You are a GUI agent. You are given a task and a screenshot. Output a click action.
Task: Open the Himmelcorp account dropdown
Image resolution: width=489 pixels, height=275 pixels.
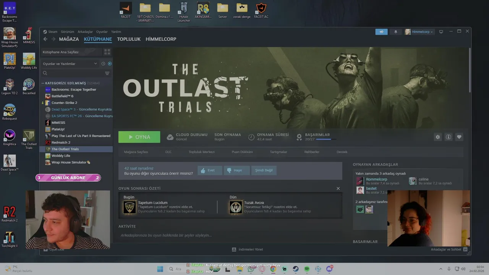tap(419, 32)
